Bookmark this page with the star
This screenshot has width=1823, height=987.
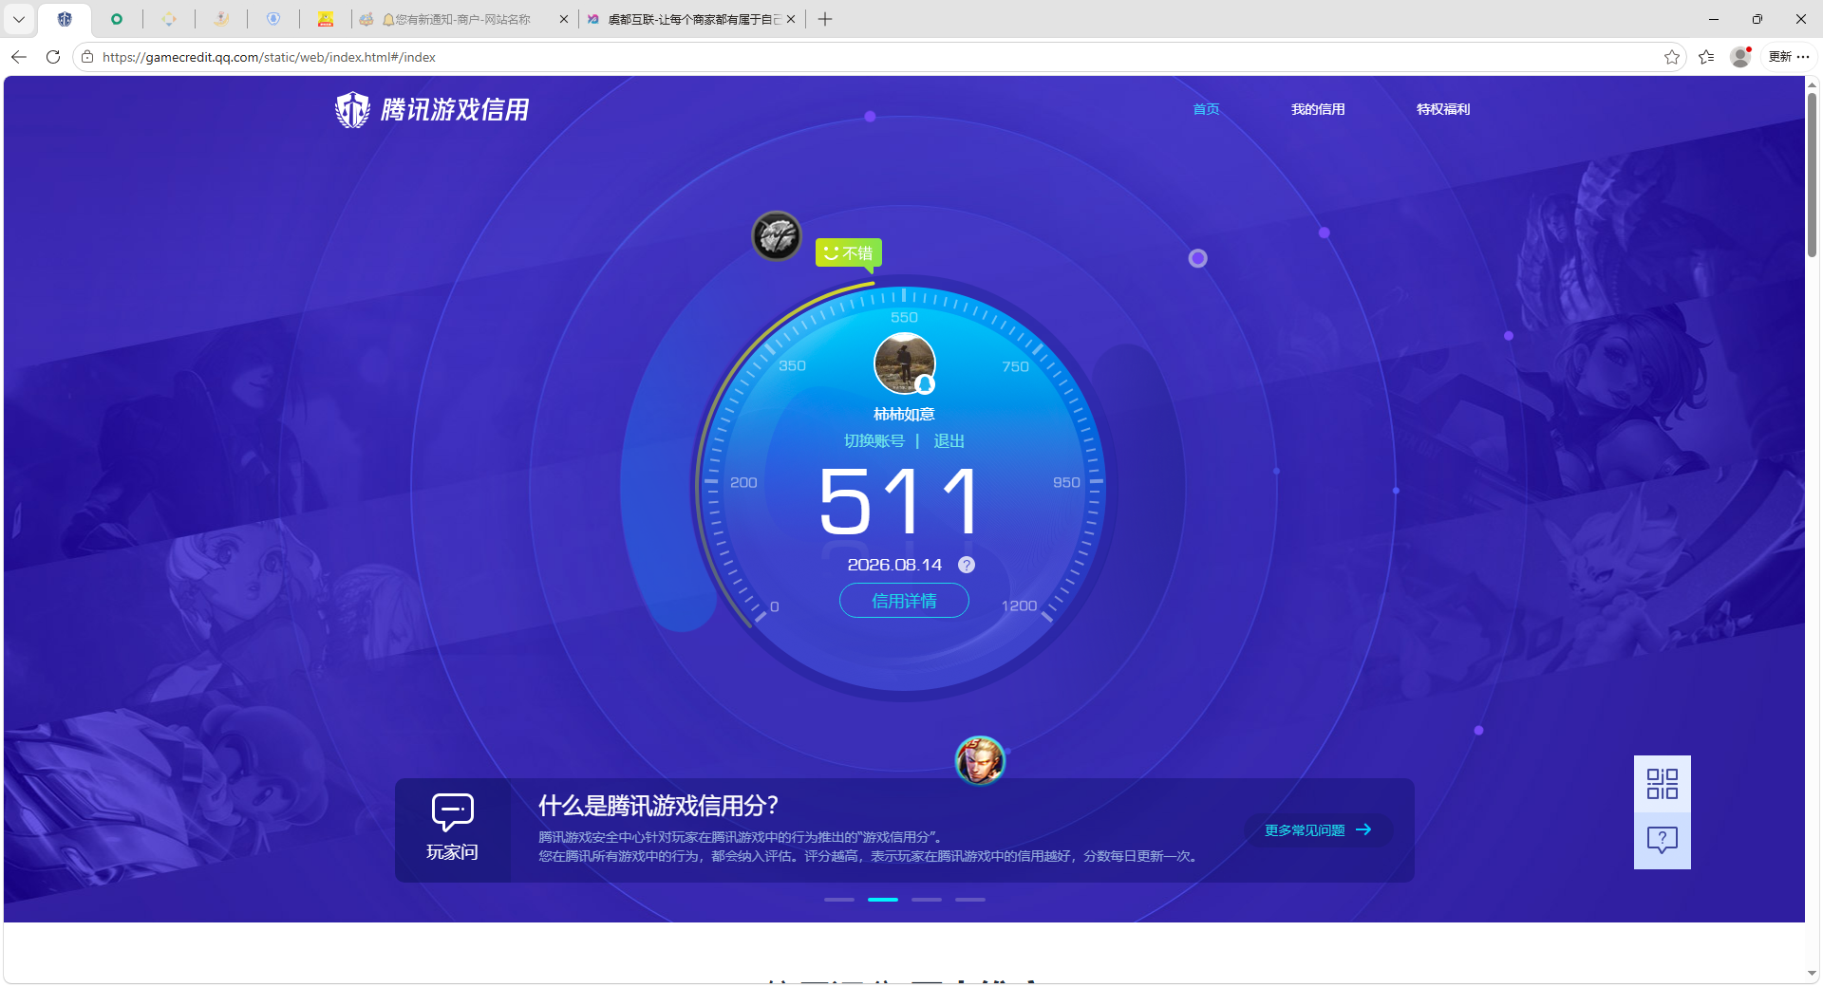coord(1672,57)
